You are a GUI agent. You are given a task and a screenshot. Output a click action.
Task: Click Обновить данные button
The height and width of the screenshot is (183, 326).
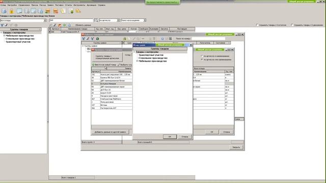pos(83,25)
